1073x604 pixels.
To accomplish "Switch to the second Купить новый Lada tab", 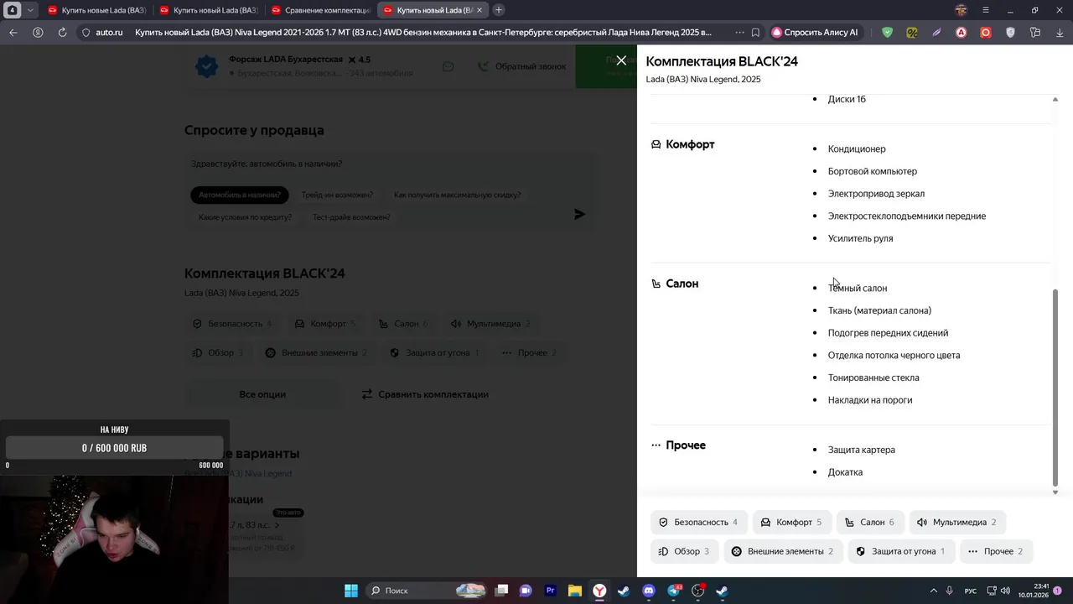I will (210, 10).
